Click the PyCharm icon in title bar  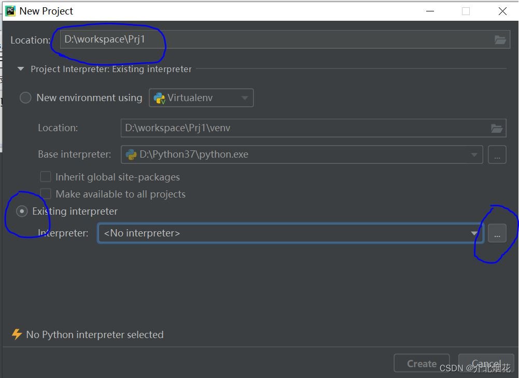[x=10, y=11]
